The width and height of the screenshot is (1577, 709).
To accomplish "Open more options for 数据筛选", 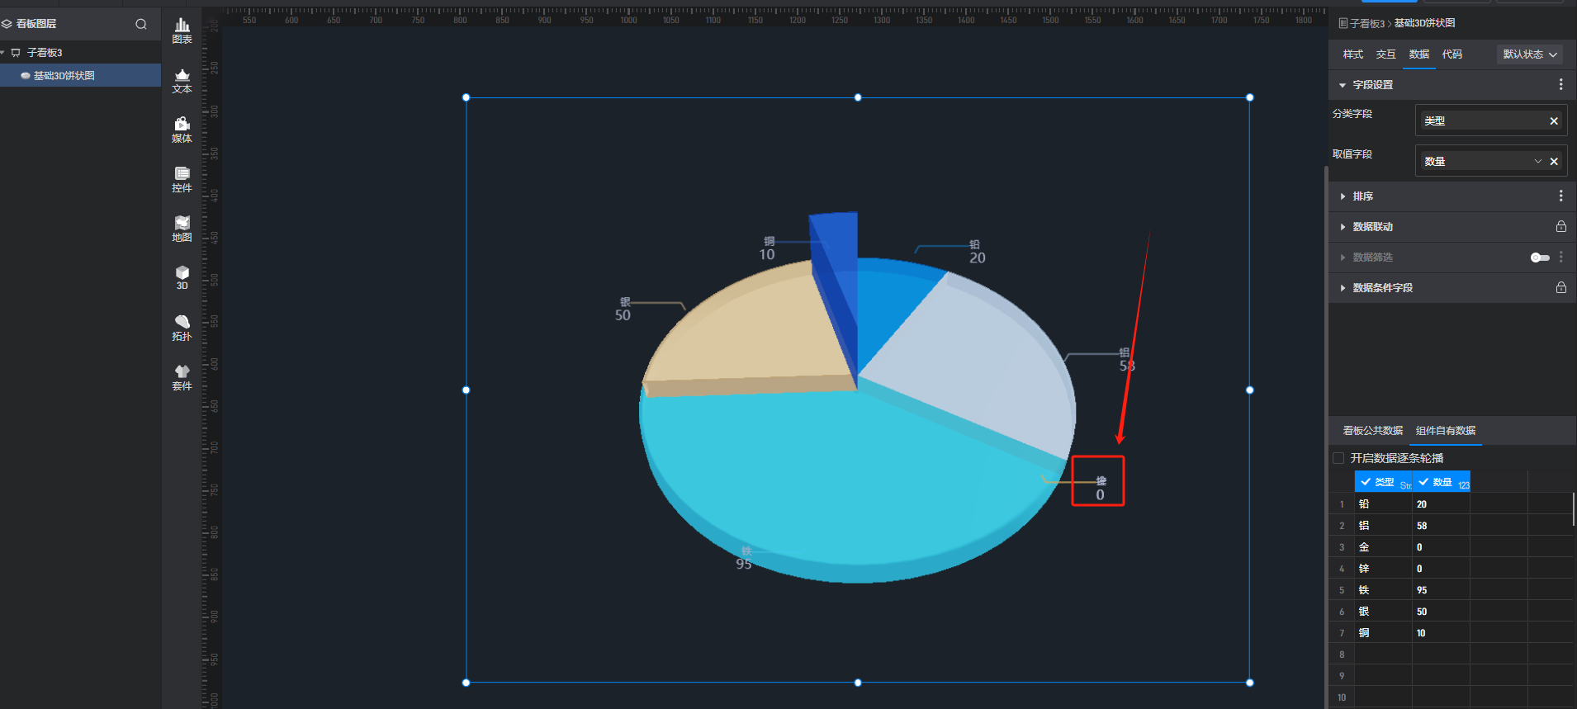I will [x=1560, y=257].
